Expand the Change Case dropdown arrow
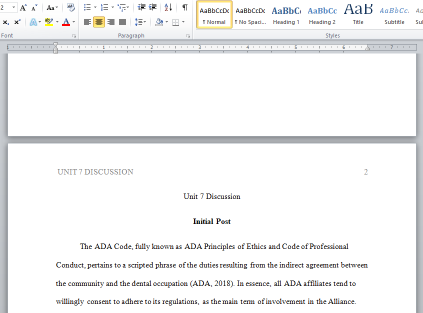 (56, 7)
